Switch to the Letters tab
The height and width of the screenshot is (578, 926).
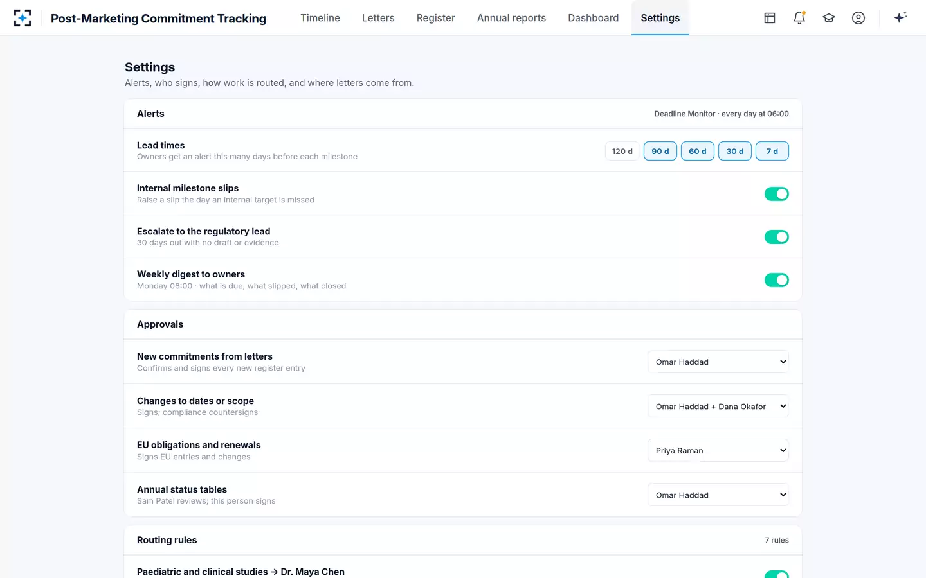click(378, 18)
